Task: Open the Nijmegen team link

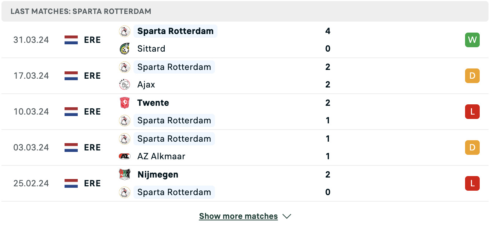Action: click(x=158, y=175)
